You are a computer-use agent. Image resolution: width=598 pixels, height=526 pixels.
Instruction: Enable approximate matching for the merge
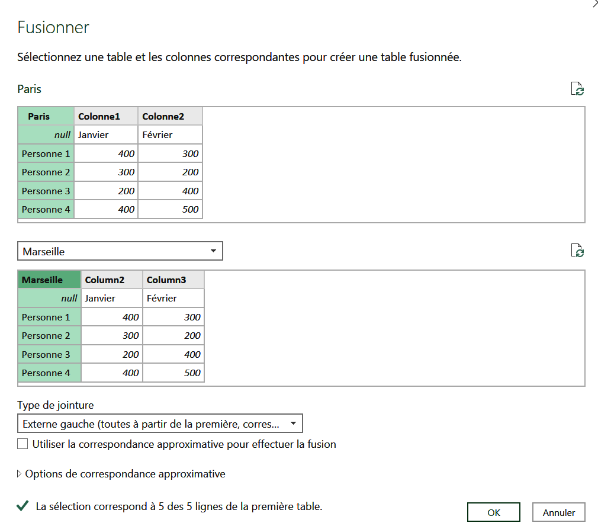coord(22,443)
